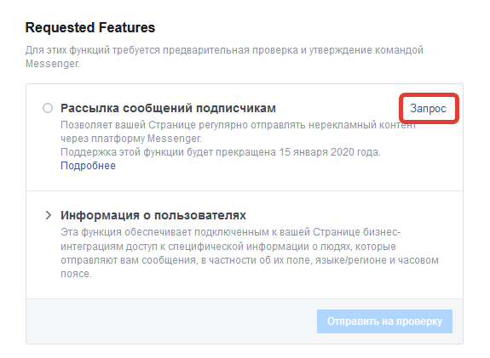The width and height of the screenshot is (490, 358).
Task: Click the word поясе ending the description
Action: pos(75,274)
